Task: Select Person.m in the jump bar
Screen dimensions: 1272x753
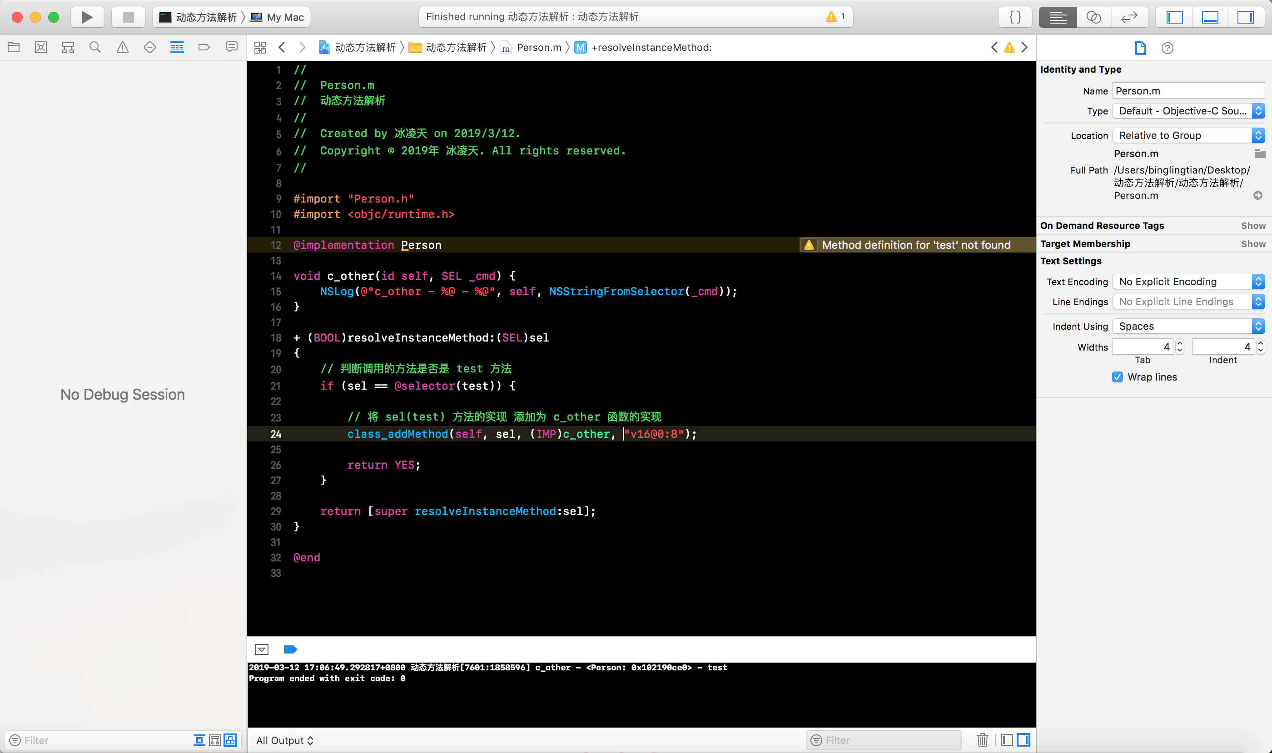Action: tap(538, 48)
